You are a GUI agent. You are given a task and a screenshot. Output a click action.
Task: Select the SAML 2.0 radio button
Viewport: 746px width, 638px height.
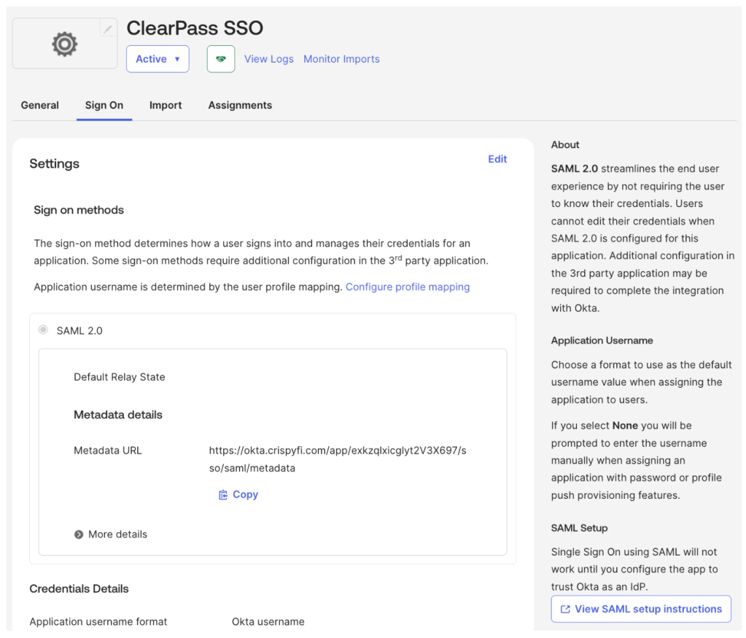(43, 330)
